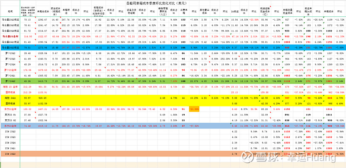Select cell 1407.21 in 东方22全年 row

click(42, 109)
